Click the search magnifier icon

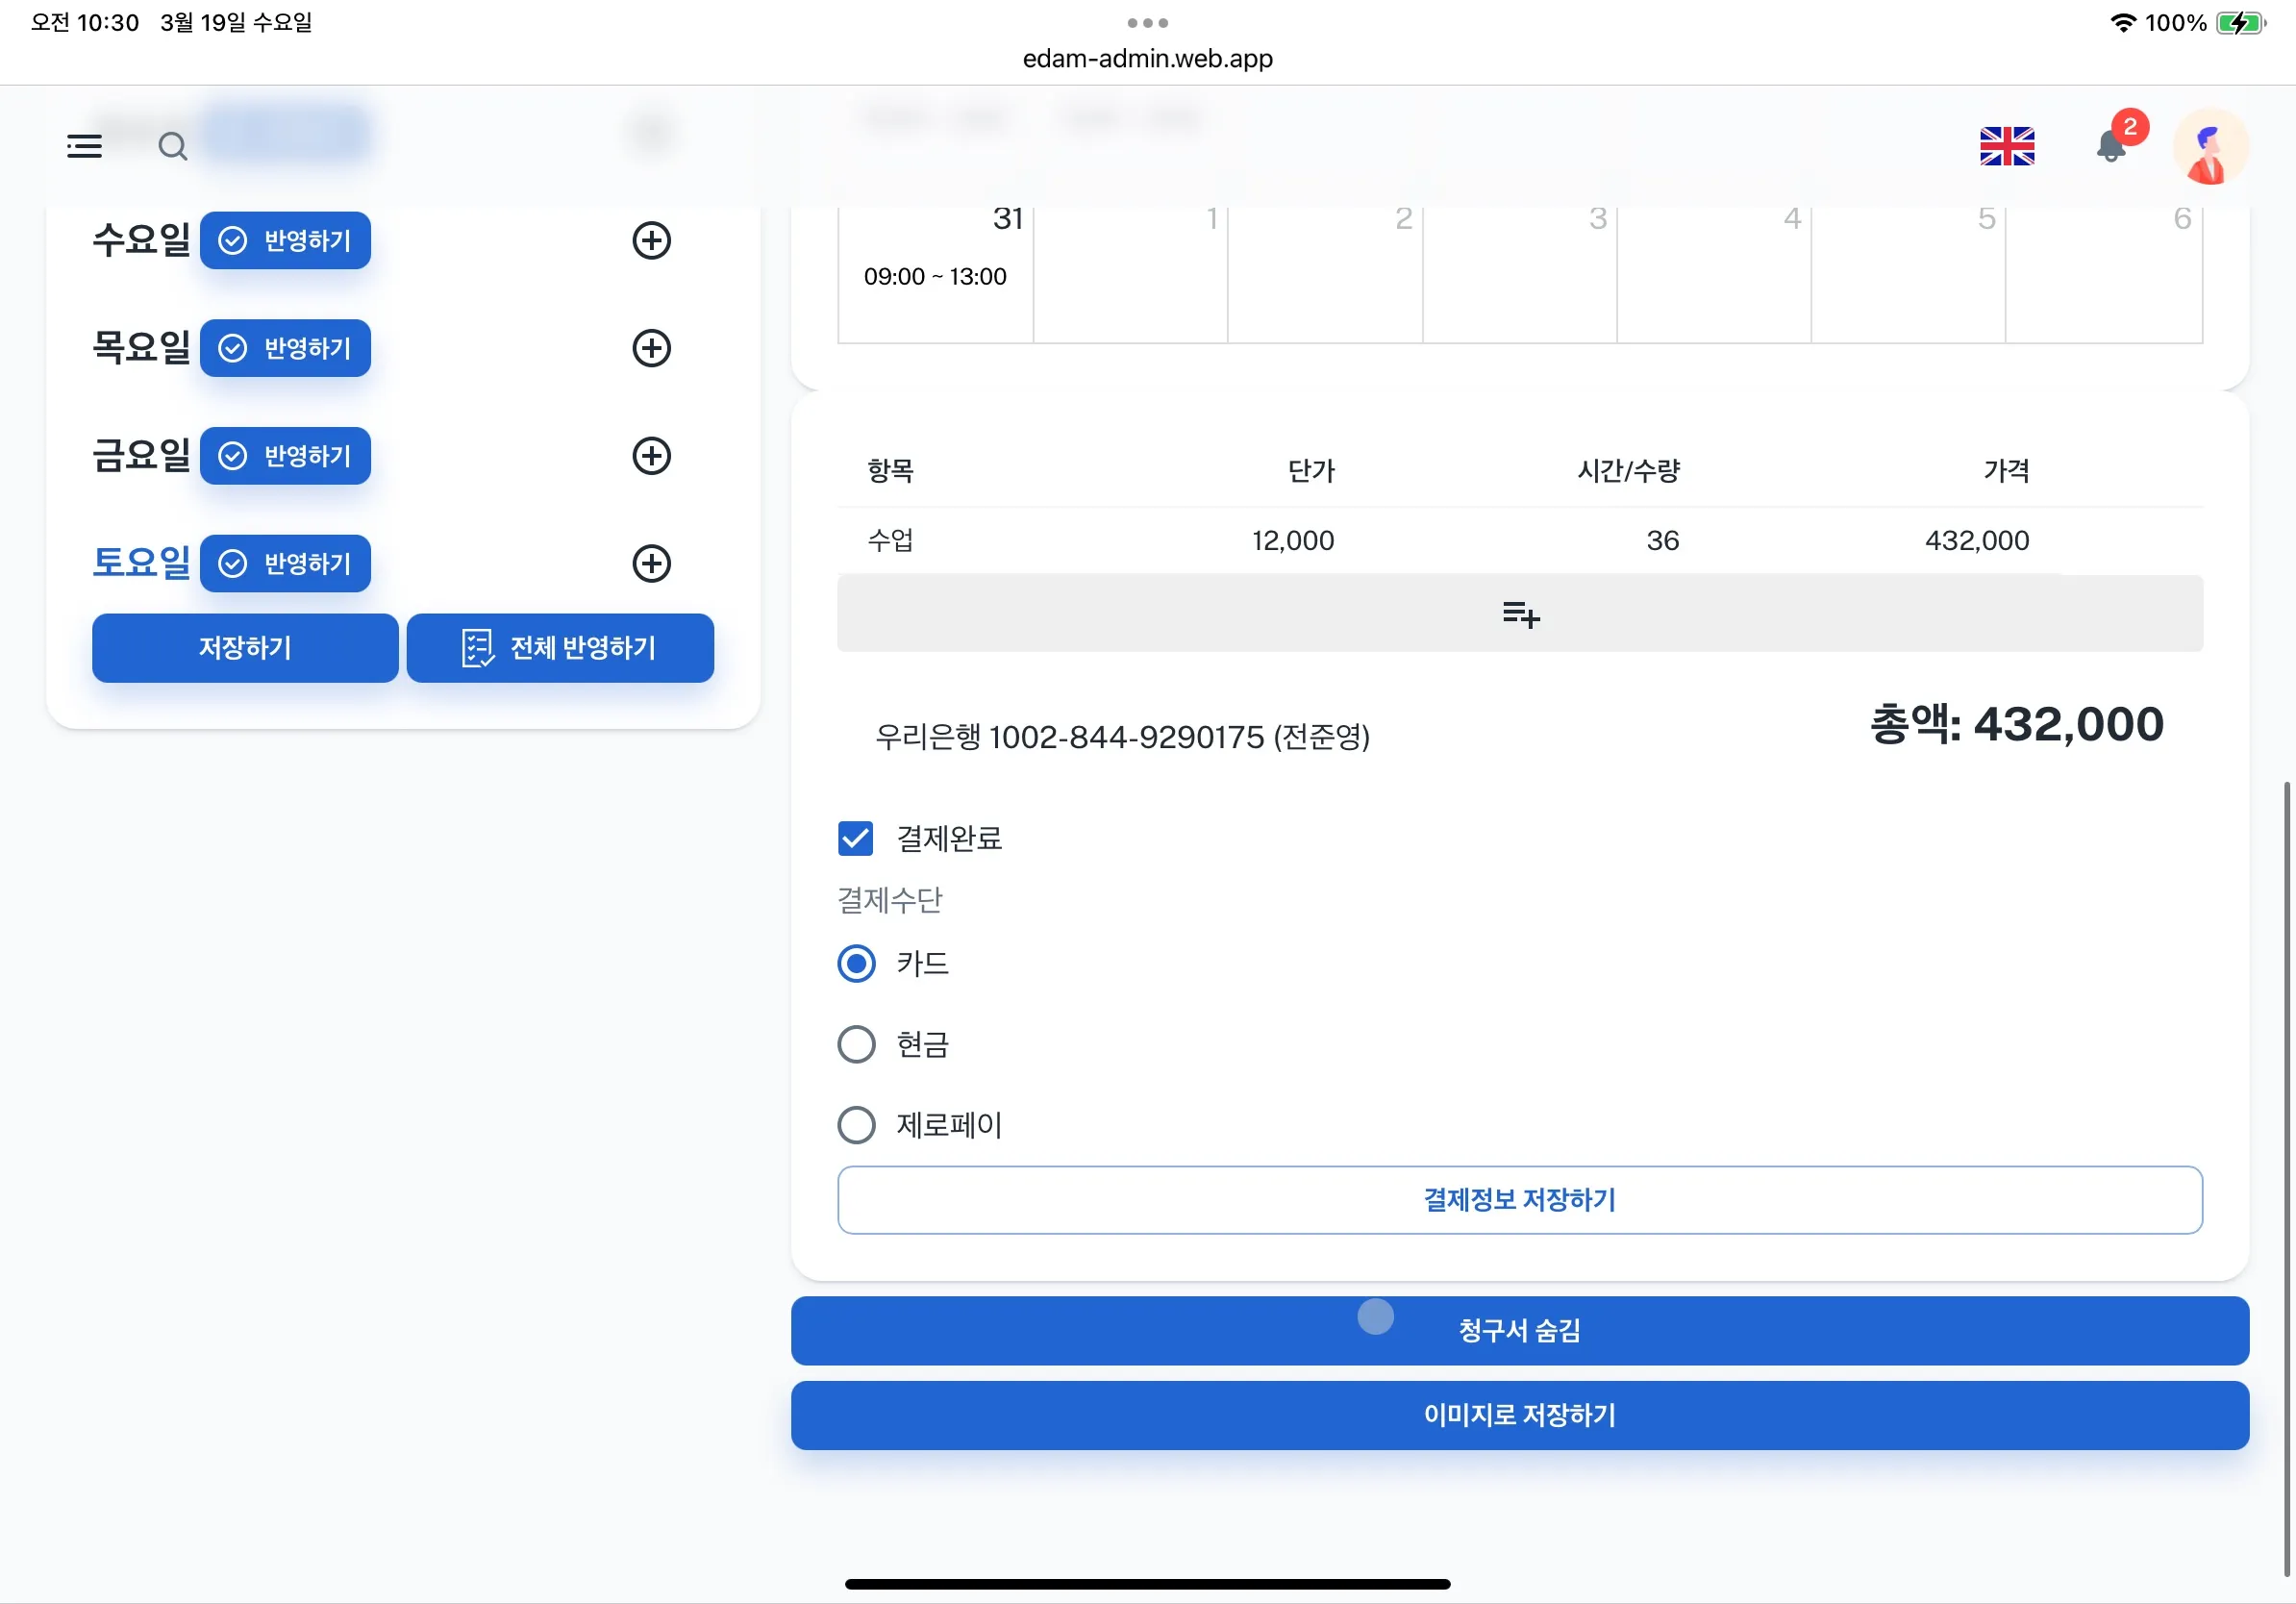(173, 147)
